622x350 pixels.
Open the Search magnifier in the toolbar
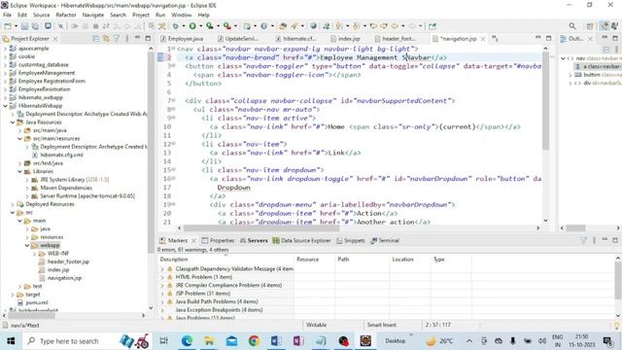pos(572,26)
